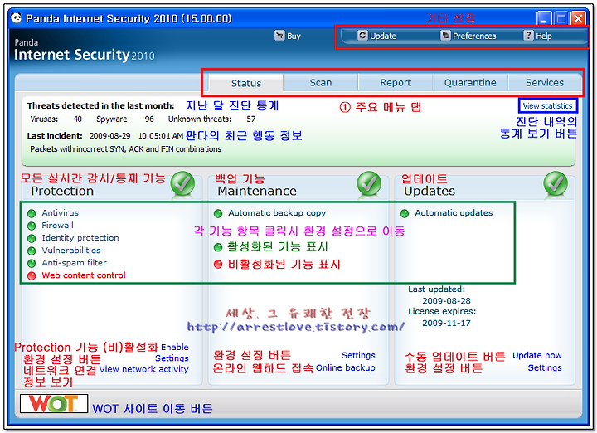This screenshot has width=597, height=433.
Task: Click the Protection green checkmark icon
Action: pos(182,183)
